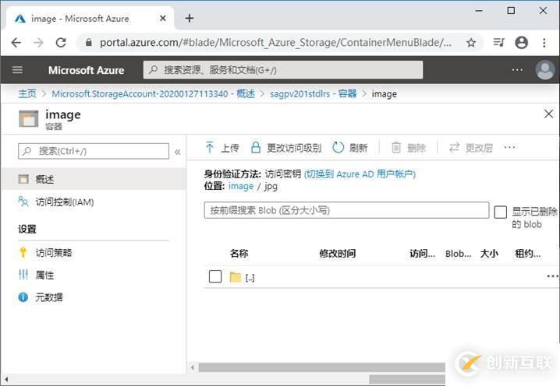Bookmark this page with the star icon
560x386 pixels.
click(x=471, y=43)
